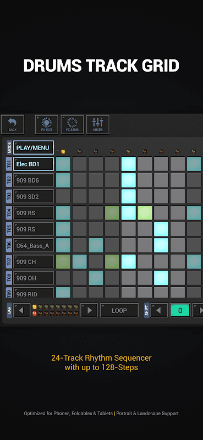Toggle step 5 on 909 BD6 track
Viewport: 203px width, 440px height.
(129, 180)
